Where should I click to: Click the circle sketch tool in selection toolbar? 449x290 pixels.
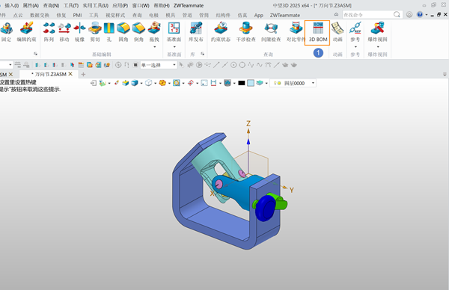coord(242,65)
